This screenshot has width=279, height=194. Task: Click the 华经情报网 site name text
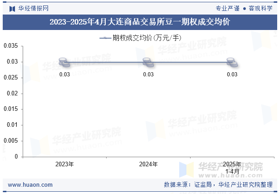34,8
